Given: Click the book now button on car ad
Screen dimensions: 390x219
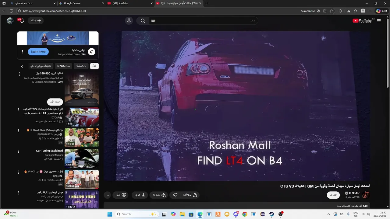Looking at the screenshot, I should [55, 102].
